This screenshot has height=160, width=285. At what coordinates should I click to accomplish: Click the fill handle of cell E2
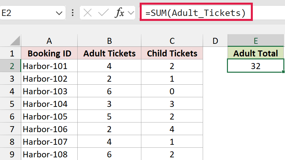pos(283,72)
